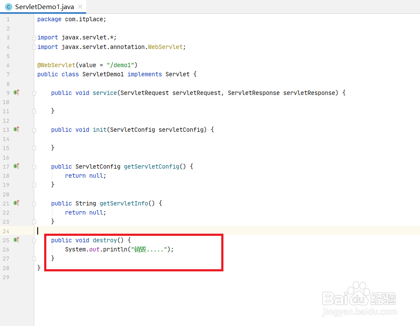Click the "销毁....." string literal
420x326 pixels.
coord(149,249)
